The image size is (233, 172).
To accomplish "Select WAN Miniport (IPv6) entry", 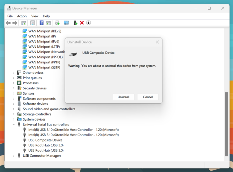I will (x=44, y=42).
